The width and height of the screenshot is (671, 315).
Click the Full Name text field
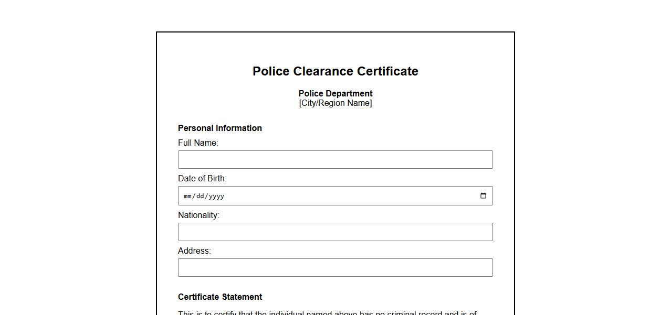[335, 160]
